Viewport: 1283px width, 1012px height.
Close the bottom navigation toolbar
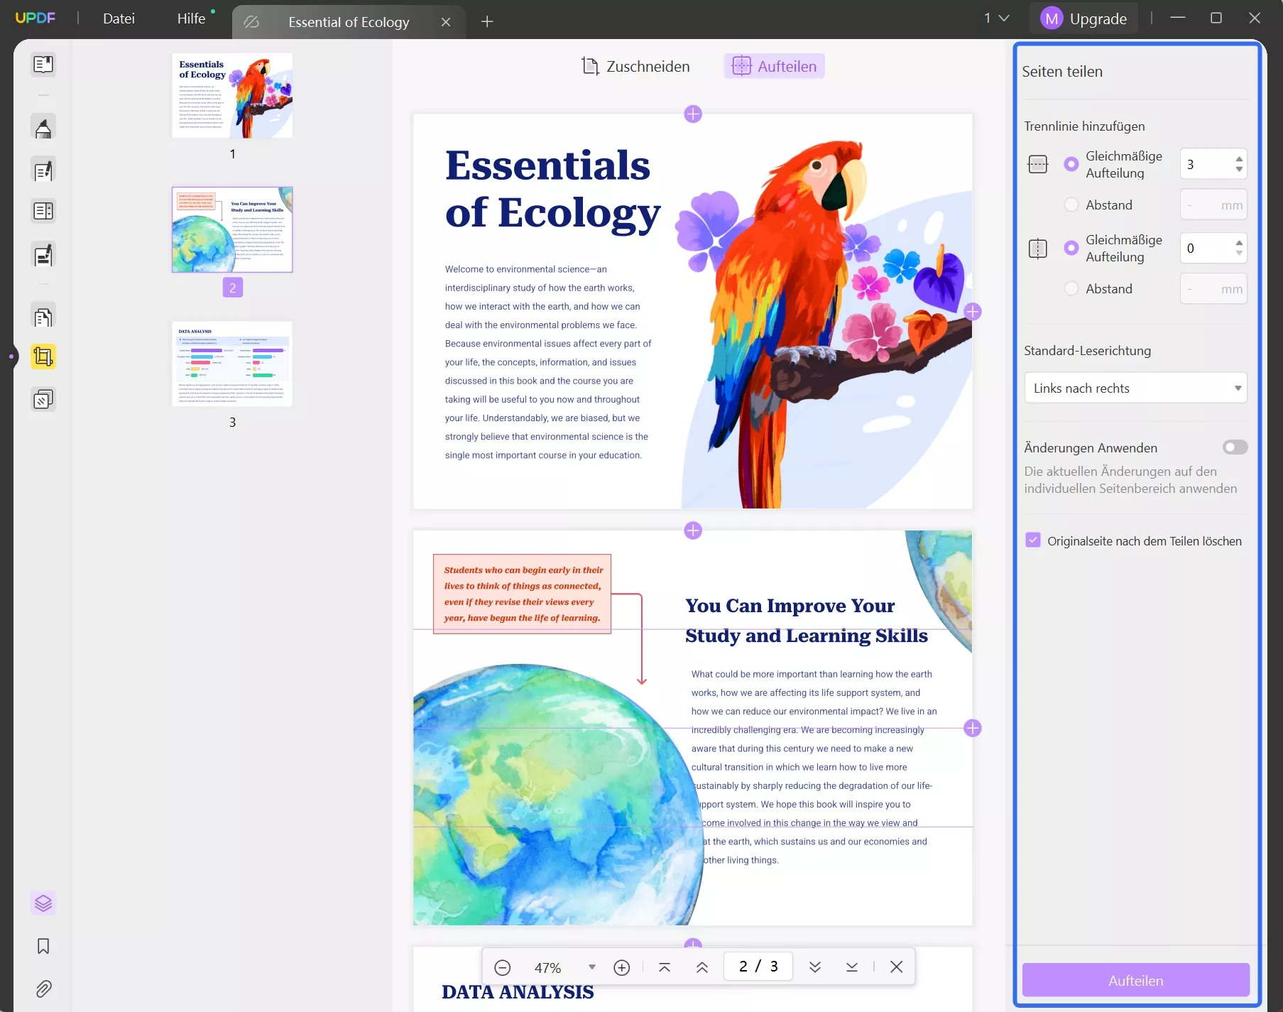(x=897, y=967)
